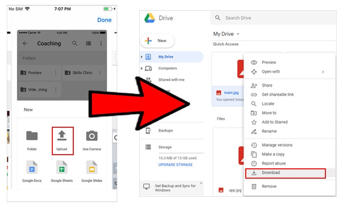Open Shared with me
This screenshot has width=342, height=208.
point(171,80)
